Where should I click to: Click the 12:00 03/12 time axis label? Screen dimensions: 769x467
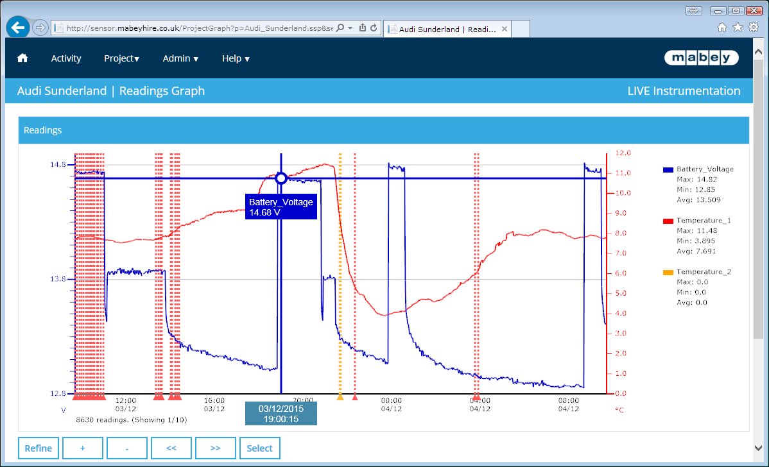[126, 405]
